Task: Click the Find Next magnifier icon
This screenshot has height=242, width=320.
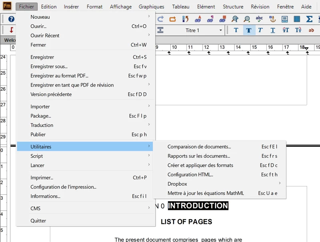Action: (247, 19)
